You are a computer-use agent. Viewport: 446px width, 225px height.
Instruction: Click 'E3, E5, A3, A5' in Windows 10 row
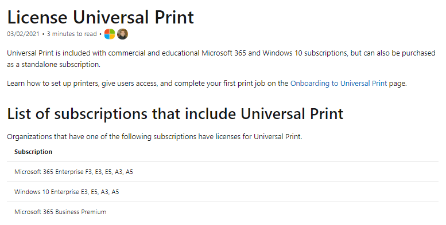[x=100, y=192]
